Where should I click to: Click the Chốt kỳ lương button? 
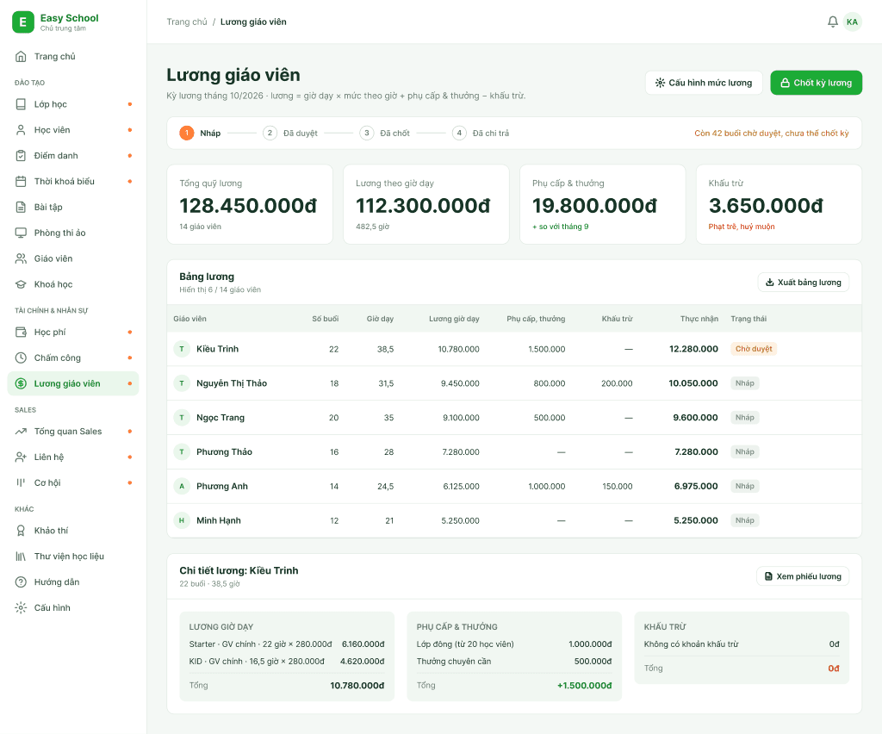pos(817,83)
